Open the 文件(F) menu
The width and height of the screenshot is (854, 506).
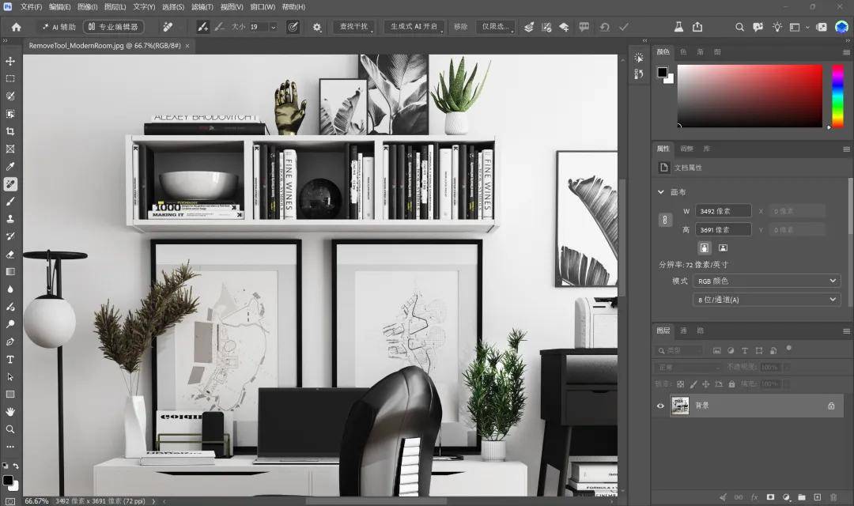coord(31,7)
